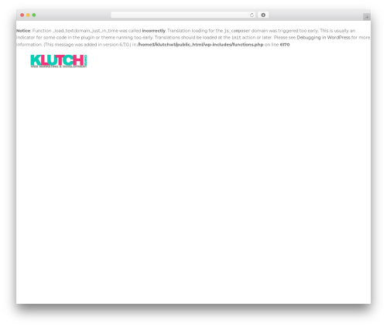Open the Debugging in WordPress link
387x327 pixels.
point(324,38)
